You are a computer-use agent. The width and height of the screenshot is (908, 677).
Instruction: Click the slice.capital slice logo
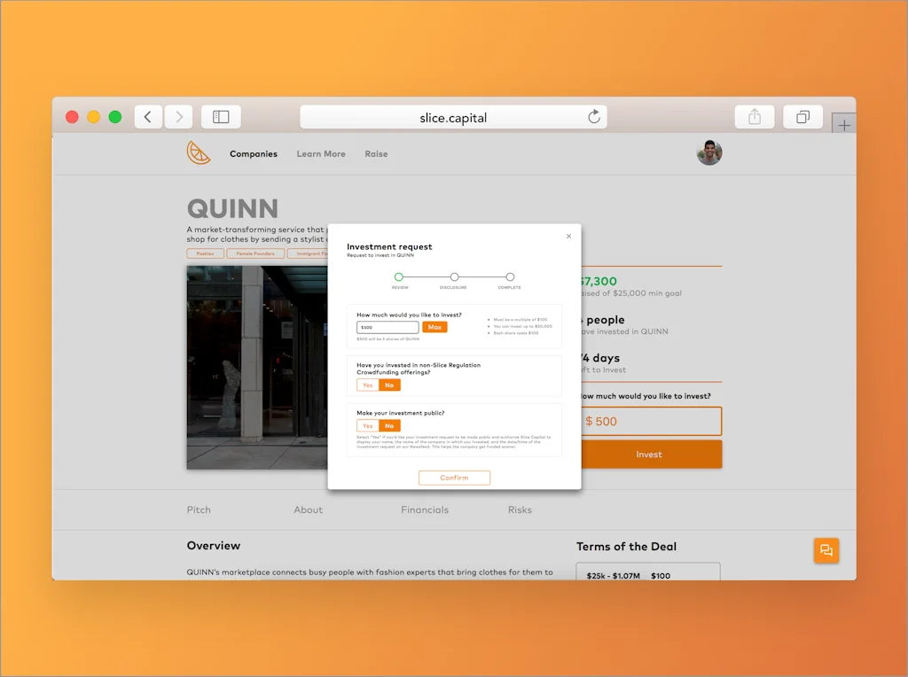coord(199,152)
